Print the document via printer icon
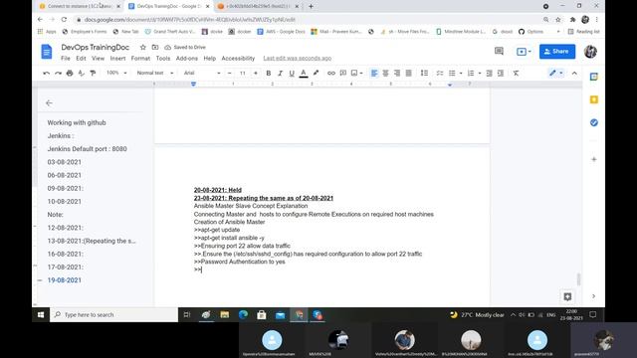 click(x=70, y=73)
